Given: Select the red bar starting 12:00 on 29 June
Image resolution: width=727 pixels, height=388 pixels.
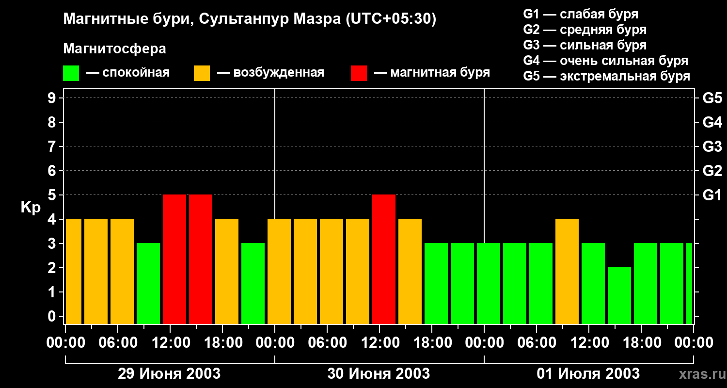Looking at the screenshot, I should coord(174,259).
